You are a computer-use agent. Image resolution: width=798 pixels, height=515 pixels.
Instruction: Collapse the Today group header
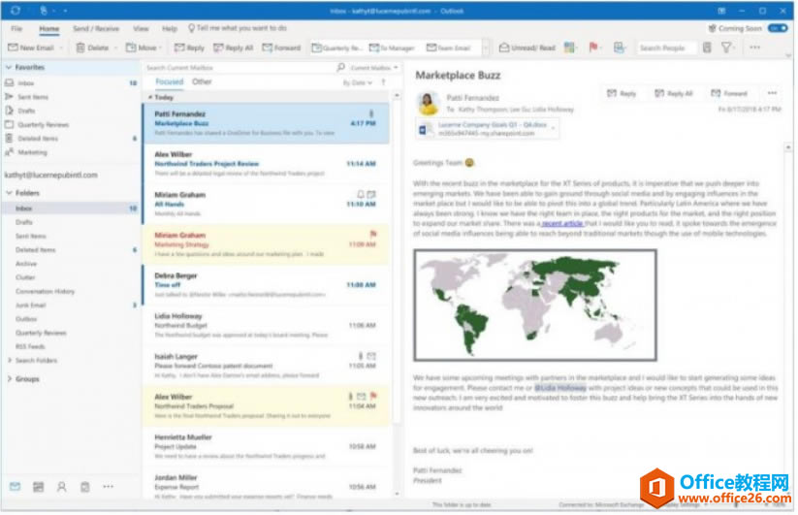[x=150, y=97]
